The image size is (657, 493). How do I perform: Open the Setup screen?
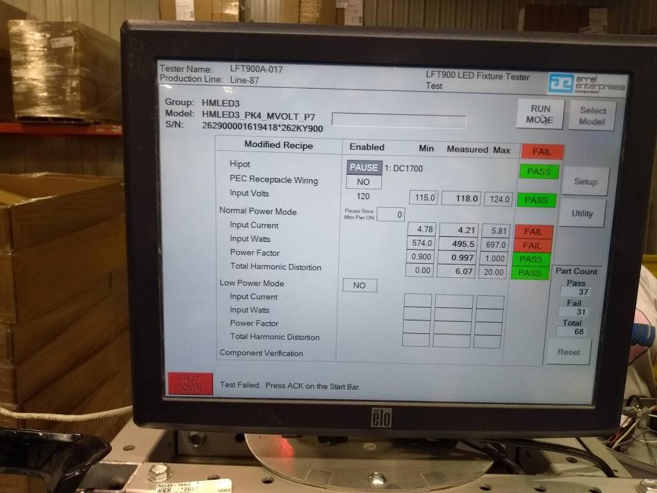585,182
